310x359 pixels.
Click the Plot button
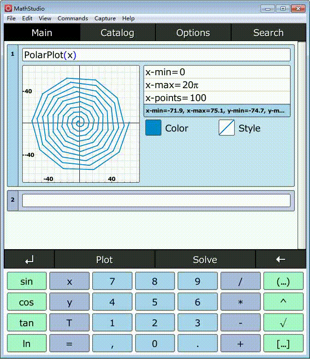pyautogui.click(x=104, y=260)
